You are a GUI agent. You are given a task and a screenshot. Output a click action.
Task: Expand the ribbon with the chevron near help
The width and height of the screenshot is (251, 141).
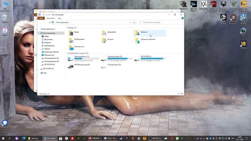click(180, 18)
